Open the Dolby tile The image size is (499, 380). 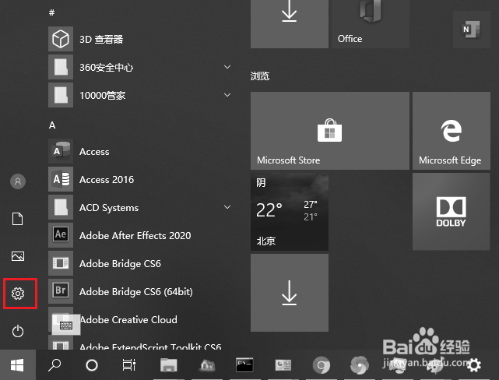452,212
